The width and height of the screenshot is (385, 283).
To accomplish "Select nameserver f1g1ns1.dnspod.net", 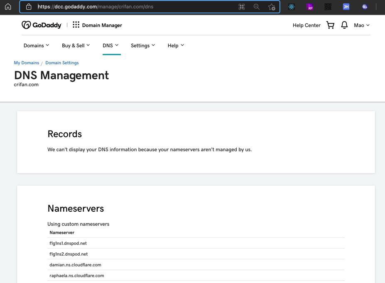I will click(196, 243).
